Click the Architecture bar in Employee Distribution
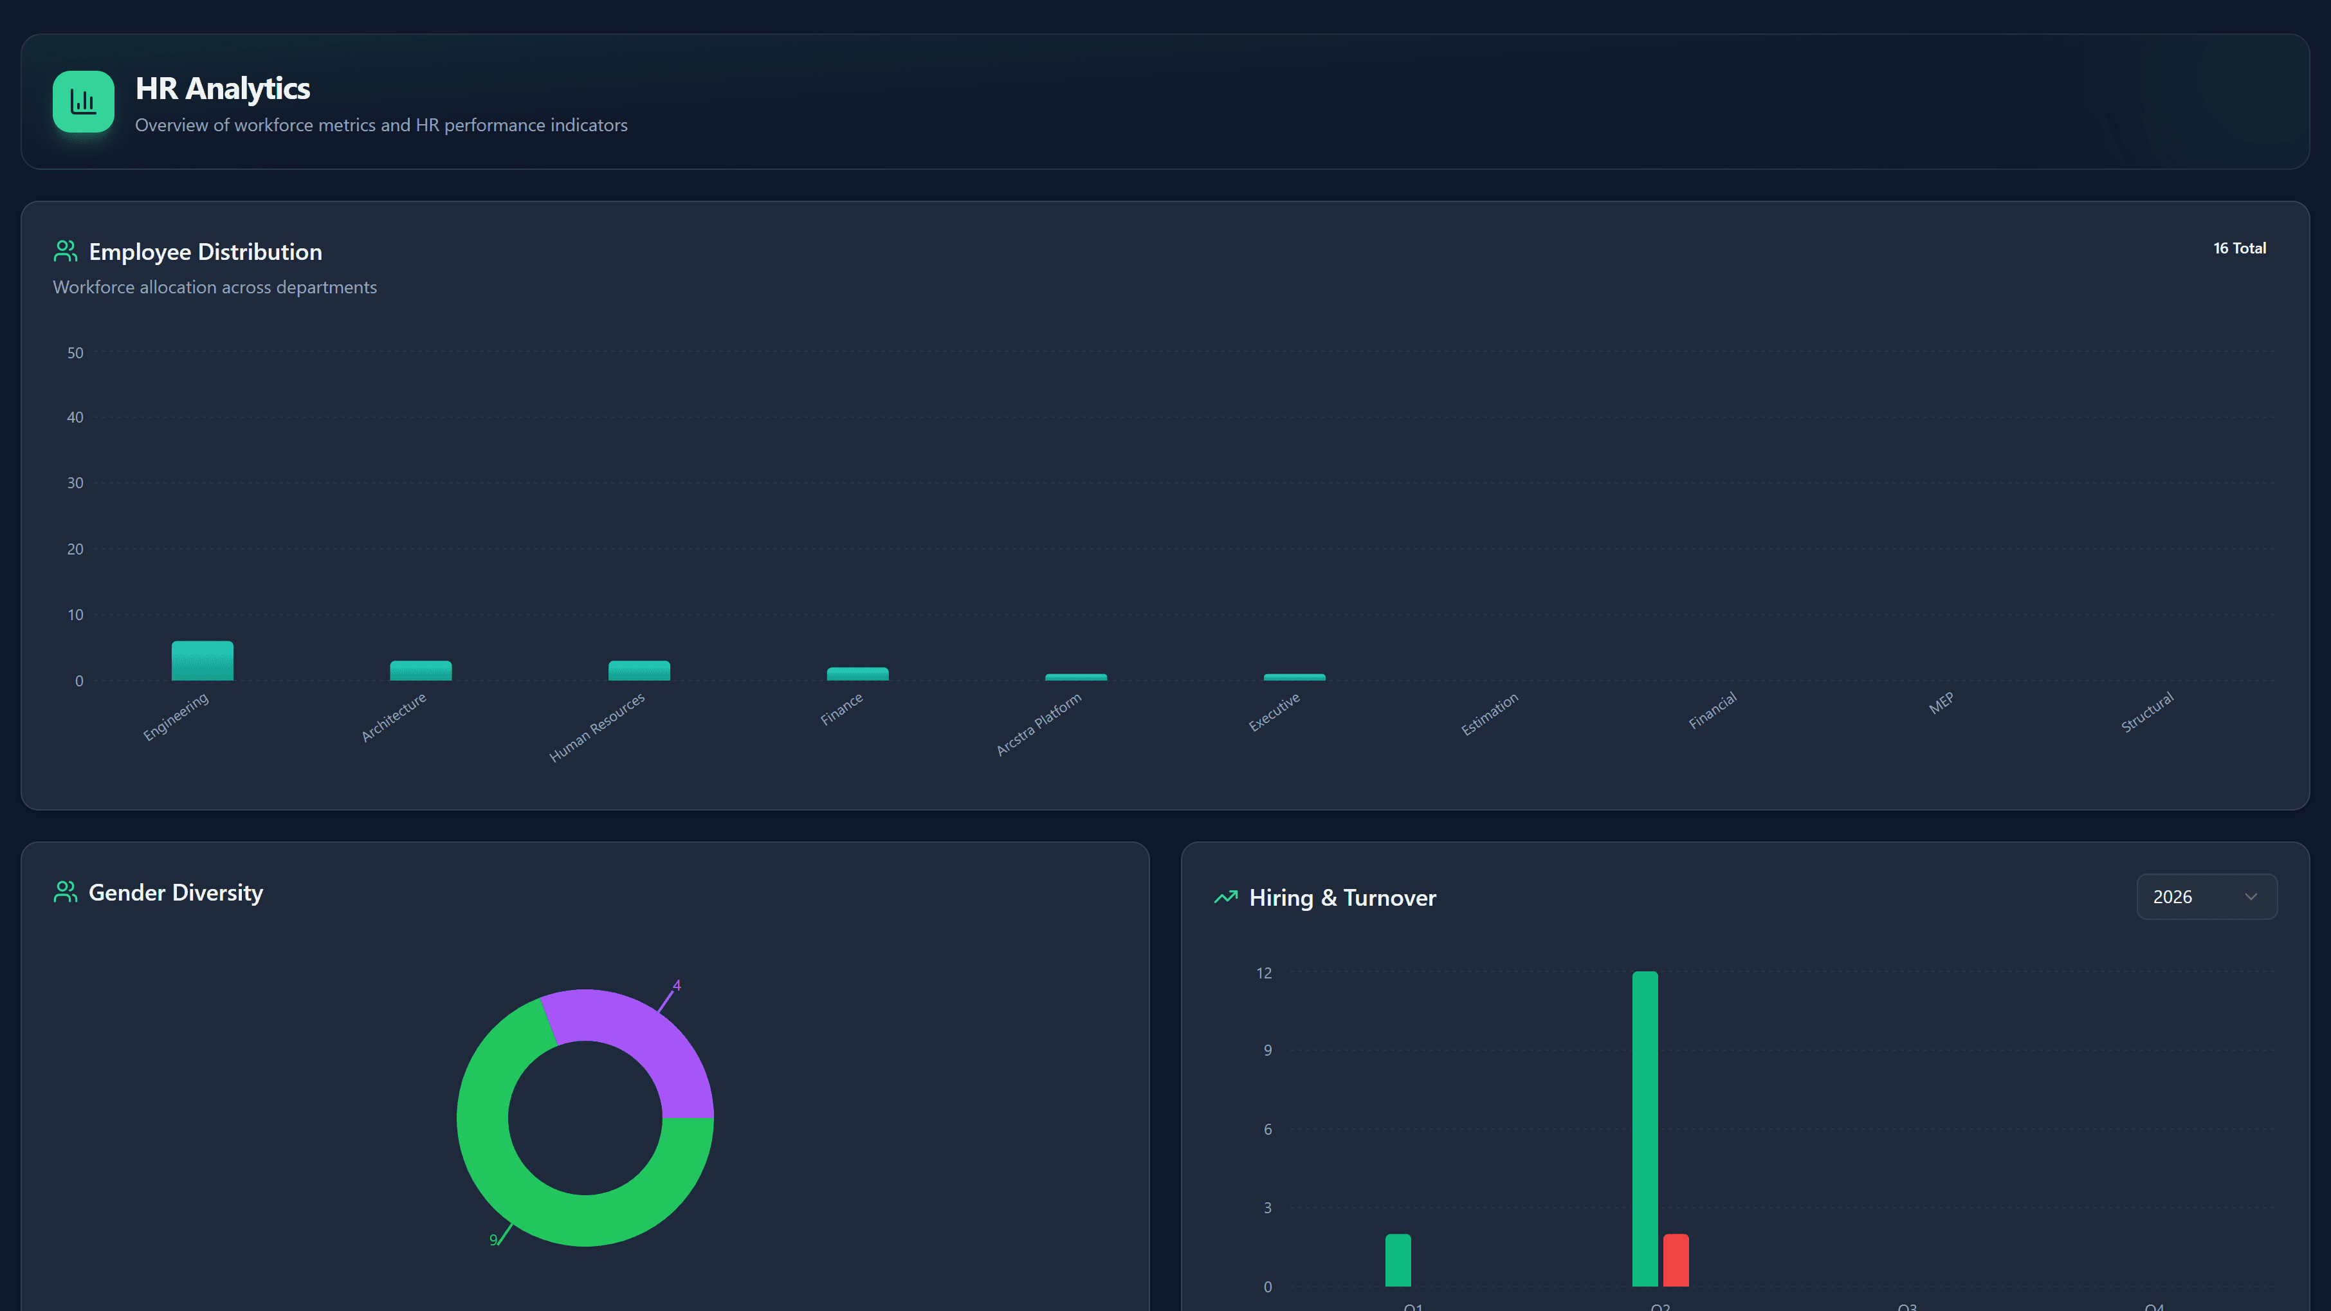2331x1311 pixels. [421, 670]
